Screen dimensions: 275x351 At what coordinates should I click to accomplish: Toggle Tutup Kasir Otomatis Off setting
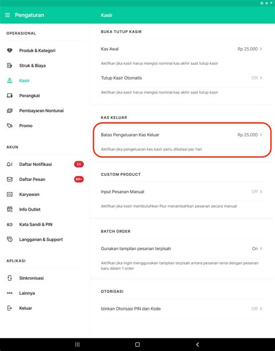coord(256,78)
